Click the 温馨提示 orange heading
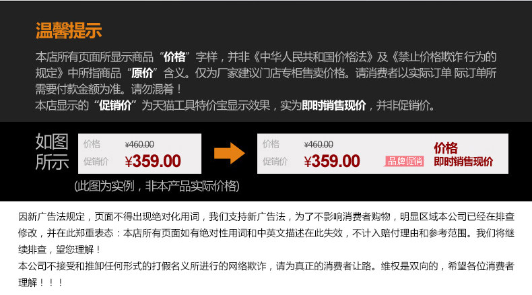 point(69,30)
